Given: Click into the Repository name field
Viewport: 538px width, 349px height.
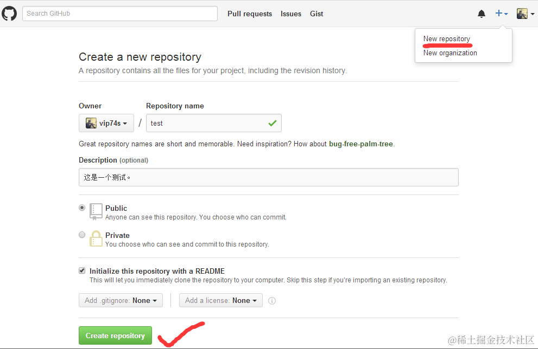Looking at the screenshot, I should 214,123.
